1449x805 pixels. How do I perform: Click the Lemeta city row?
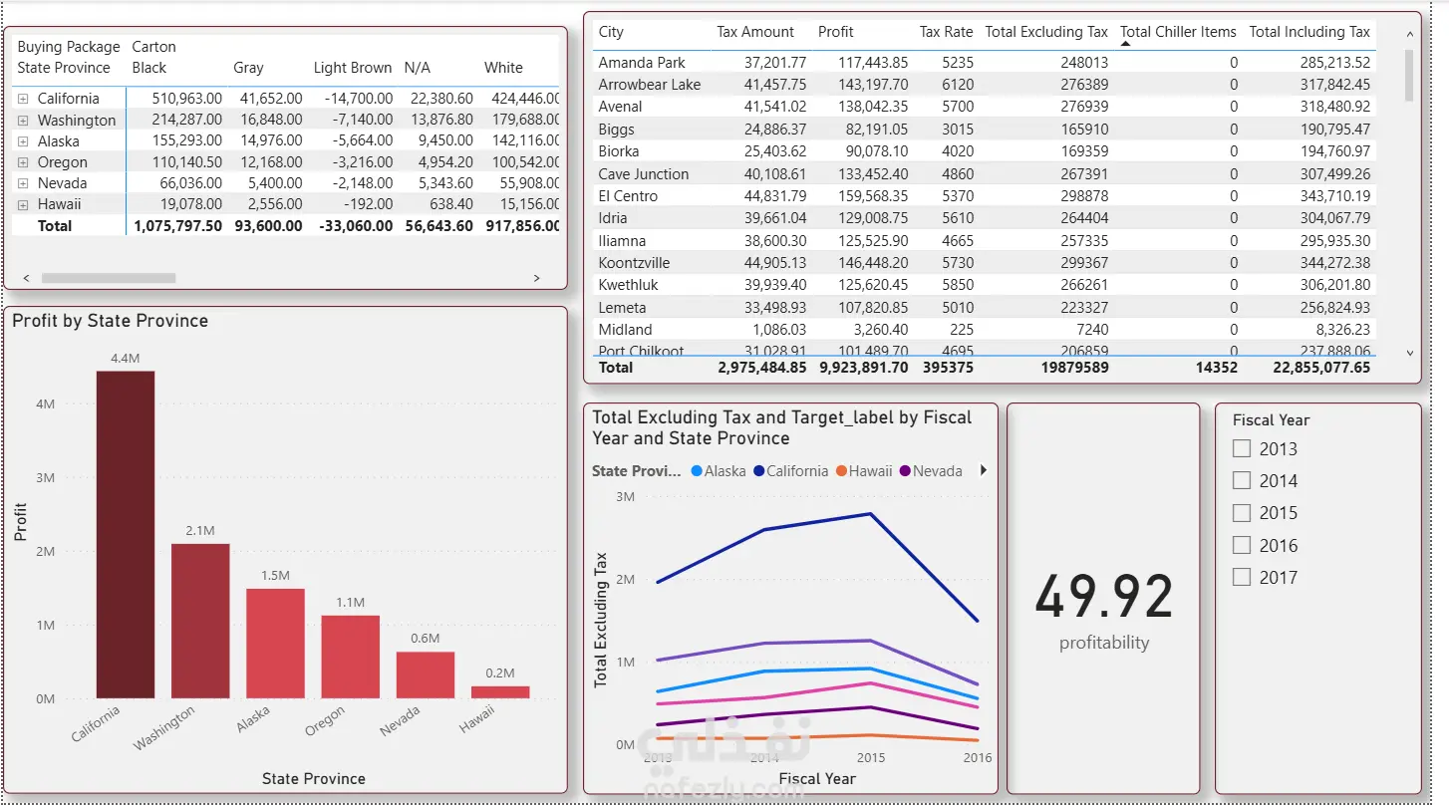click(x=985, y=307)
